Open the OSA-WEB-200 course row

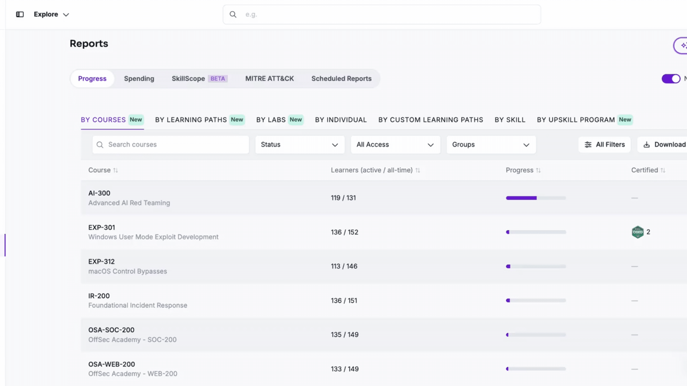(384, 369)
